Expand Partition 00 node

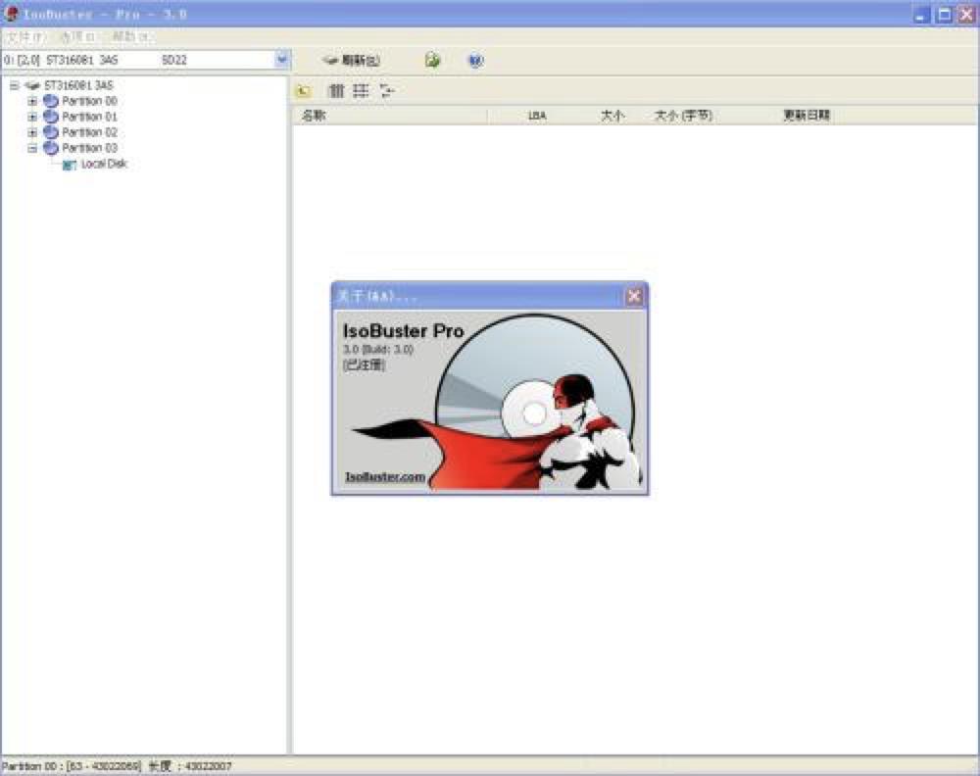32,101
